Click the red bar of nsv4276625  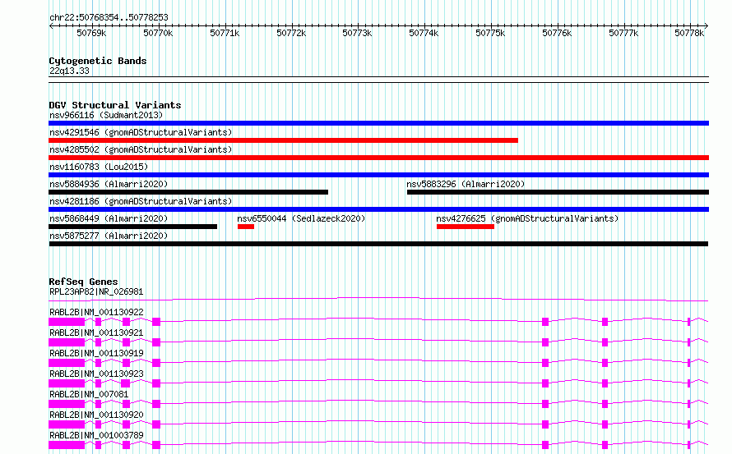click(x=465, y=227)
